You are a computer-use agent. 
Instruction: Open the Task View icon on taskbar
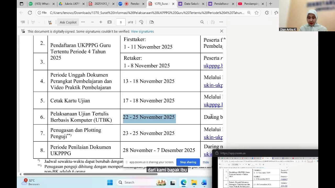[173, 183]
